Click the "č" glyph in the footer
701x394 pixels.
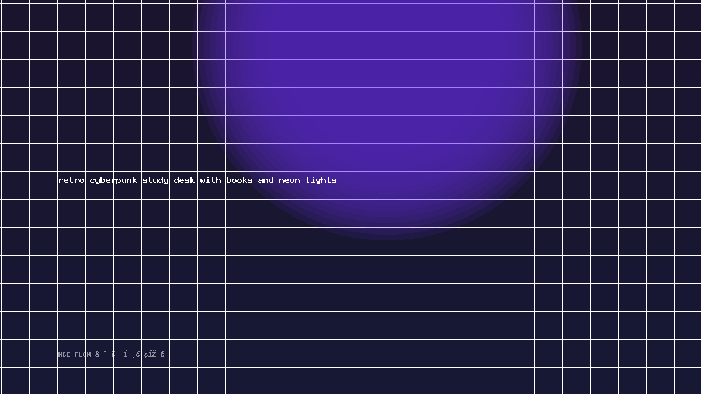coord(113,354)
